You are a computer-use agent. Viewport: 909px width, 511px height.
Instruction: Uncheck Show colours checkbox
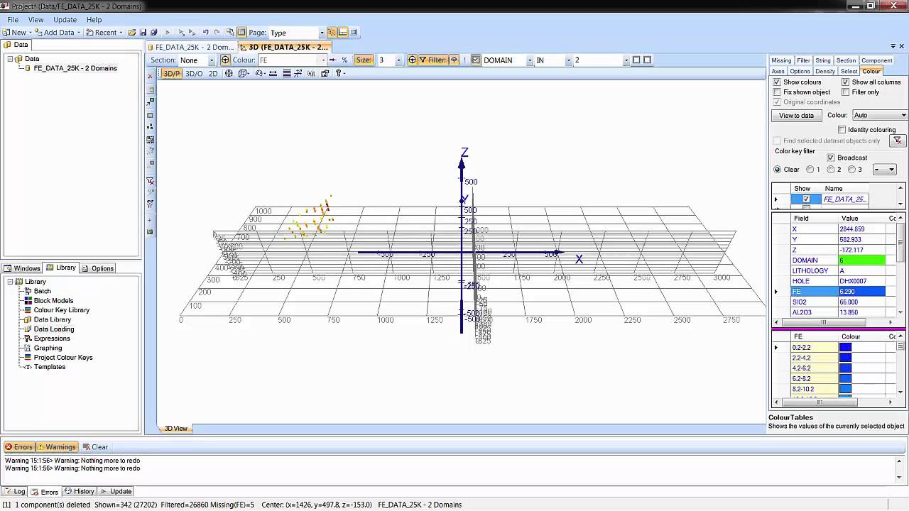pos(777,82)
